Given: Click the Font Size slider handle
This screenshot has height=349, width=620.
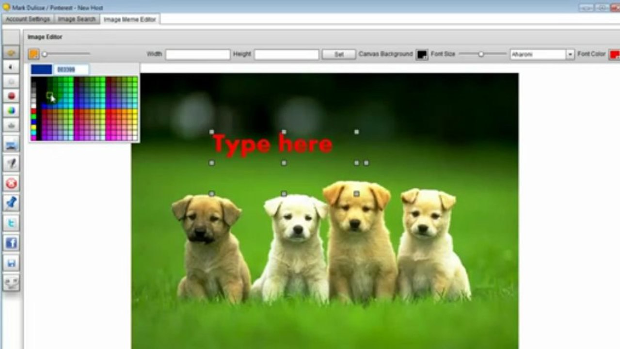Looking at the screenshot, I should point(481,54).
